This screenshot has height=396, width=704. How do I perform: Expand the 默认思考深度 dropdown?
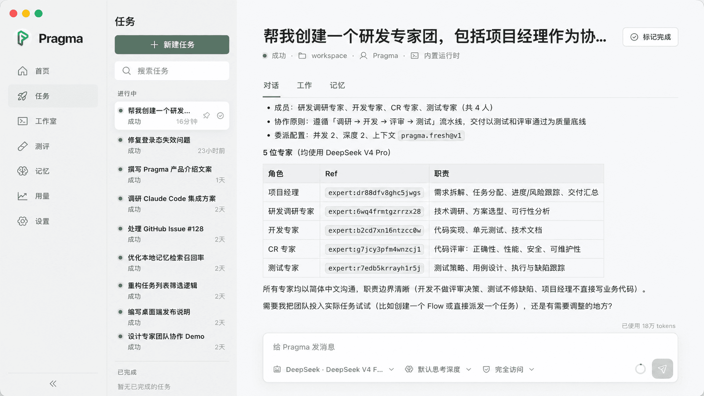point(469,369)
